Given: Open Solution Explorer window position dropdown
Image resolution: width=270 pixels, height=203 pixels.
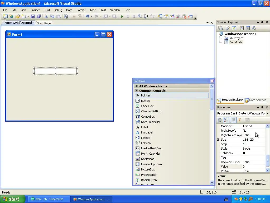Looking at the screenshot, I should point(258,22).
